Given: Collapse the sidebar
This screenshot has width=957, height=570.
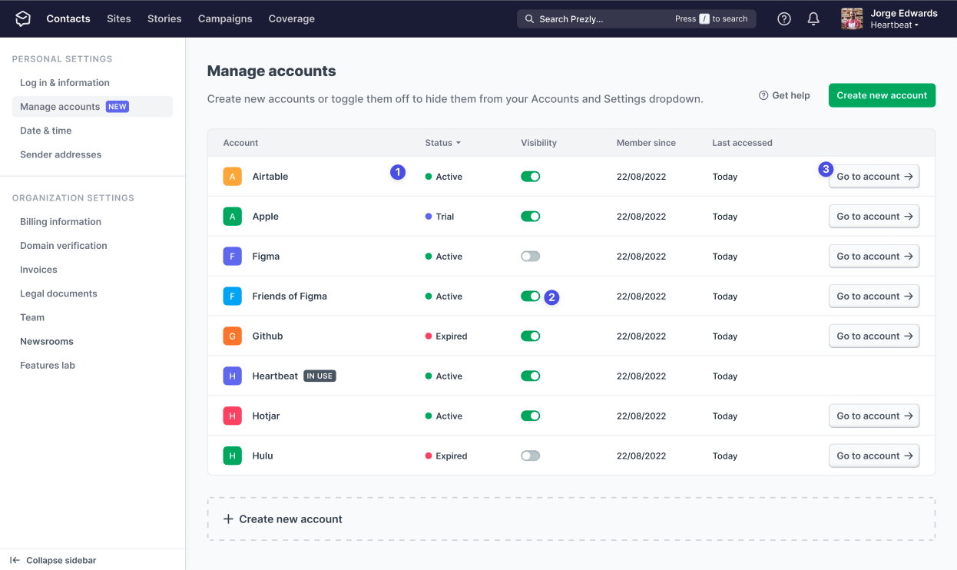Looking at the screenshot, I should tap(53, 561).
